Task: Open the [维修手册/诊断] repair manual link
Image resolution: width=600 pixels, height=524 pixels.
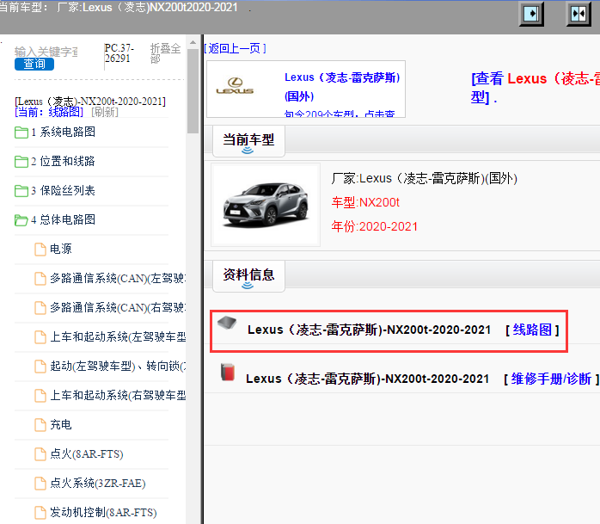Action: (551, 379)
